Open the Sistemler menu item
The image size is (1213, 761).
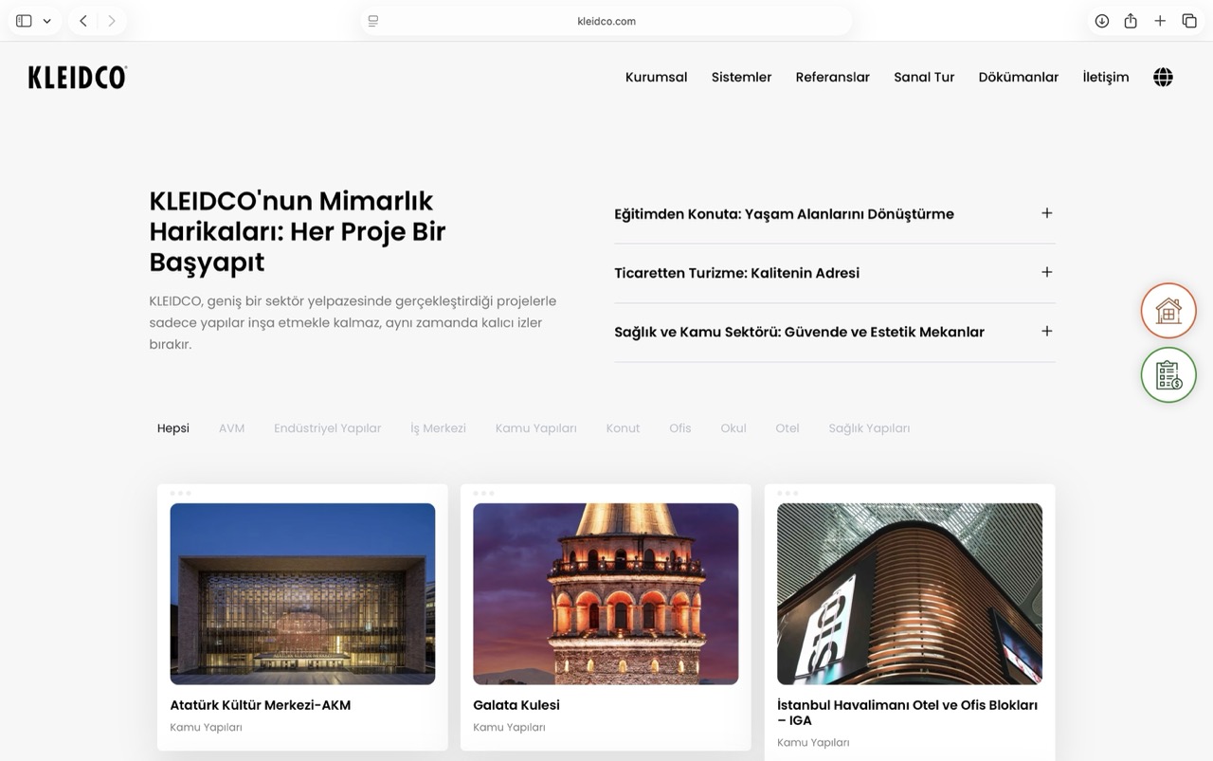741,78
